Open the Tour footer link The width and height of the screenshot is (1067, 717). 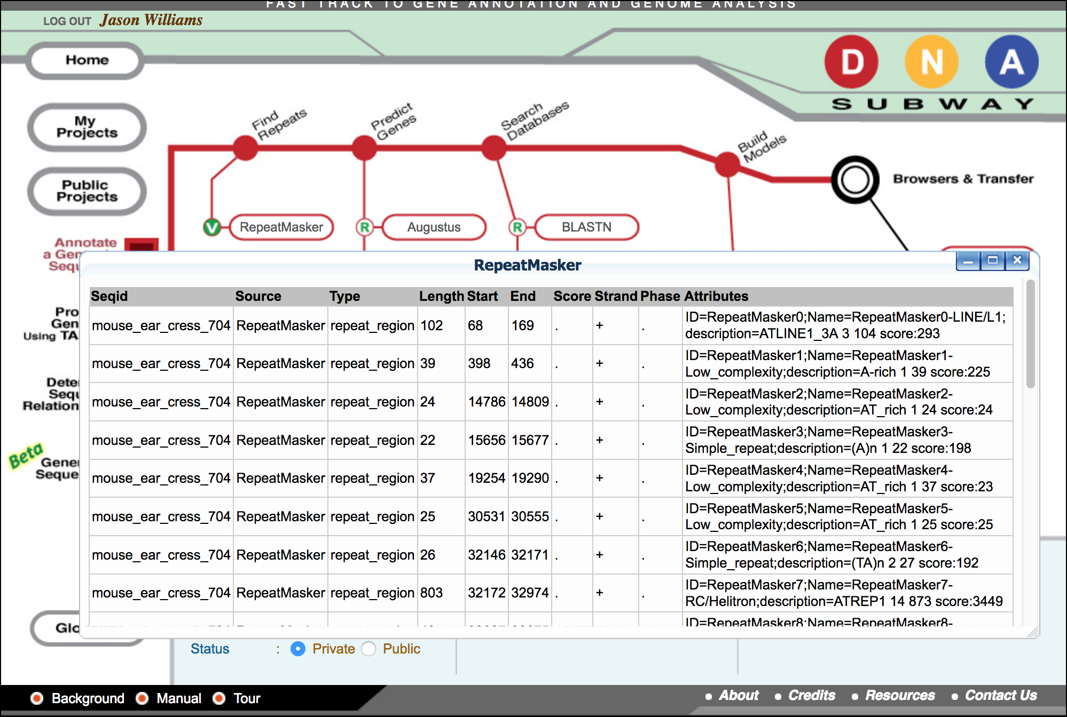pos(247,698)
